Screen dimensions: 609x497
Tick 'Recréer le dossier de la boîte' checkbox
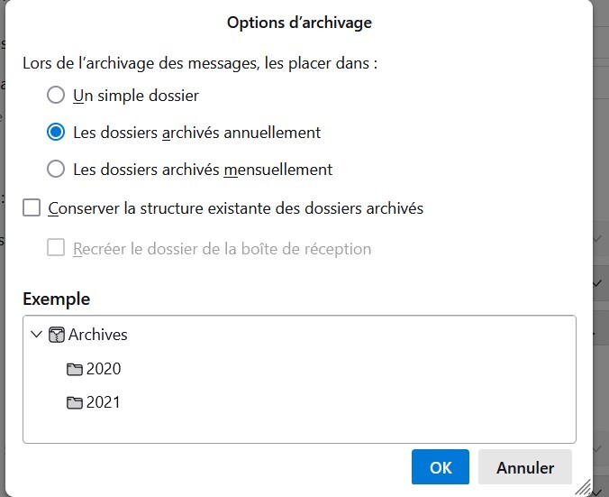click(56, 248)
